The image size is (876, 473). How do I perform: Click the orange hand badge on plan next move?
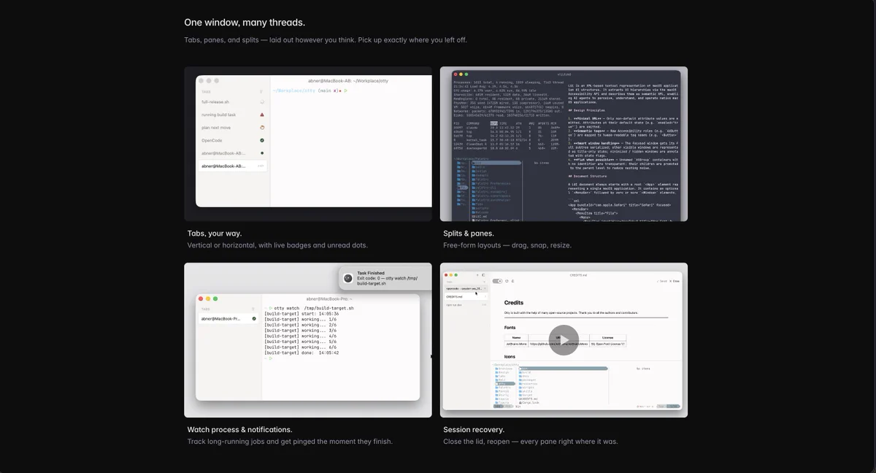pyautogui.click(x=262, y=128)
